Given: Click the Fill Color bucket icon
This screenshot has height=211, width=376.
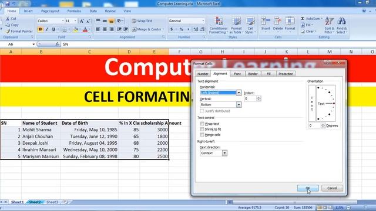Looking at the screenshot, I should [76, 29].
